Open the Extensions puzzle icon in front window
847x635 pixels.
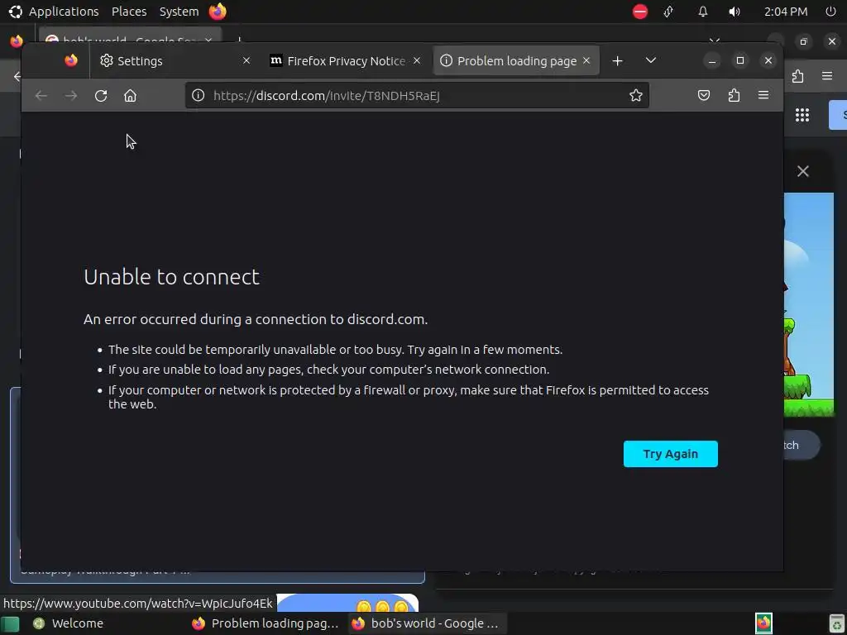[734, 96]
